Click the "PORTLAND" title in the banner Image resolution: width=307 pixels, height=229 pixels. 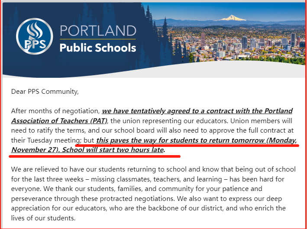(x=97, y=31)
